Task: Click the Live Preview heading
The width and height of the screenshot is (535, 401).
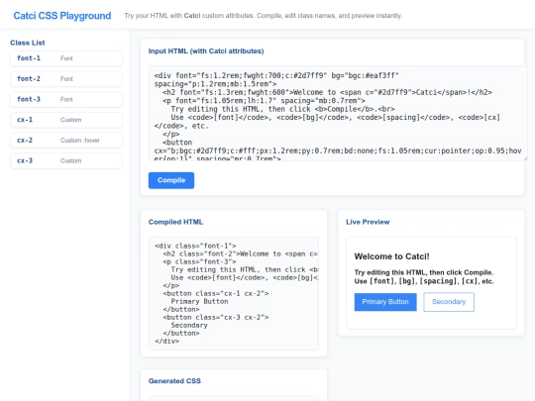Action: point(368,222)
